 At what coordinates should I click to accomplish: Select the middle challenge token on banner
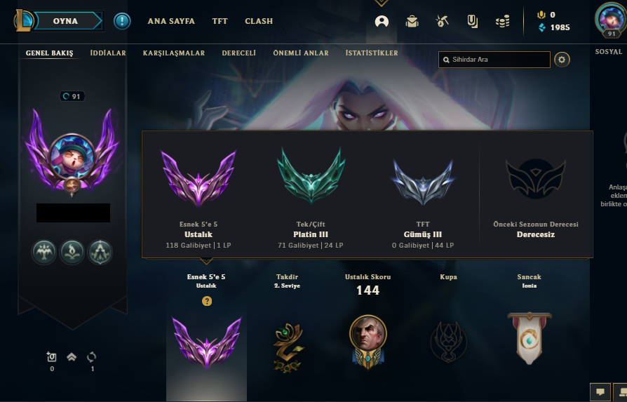[x=72, y=252]
